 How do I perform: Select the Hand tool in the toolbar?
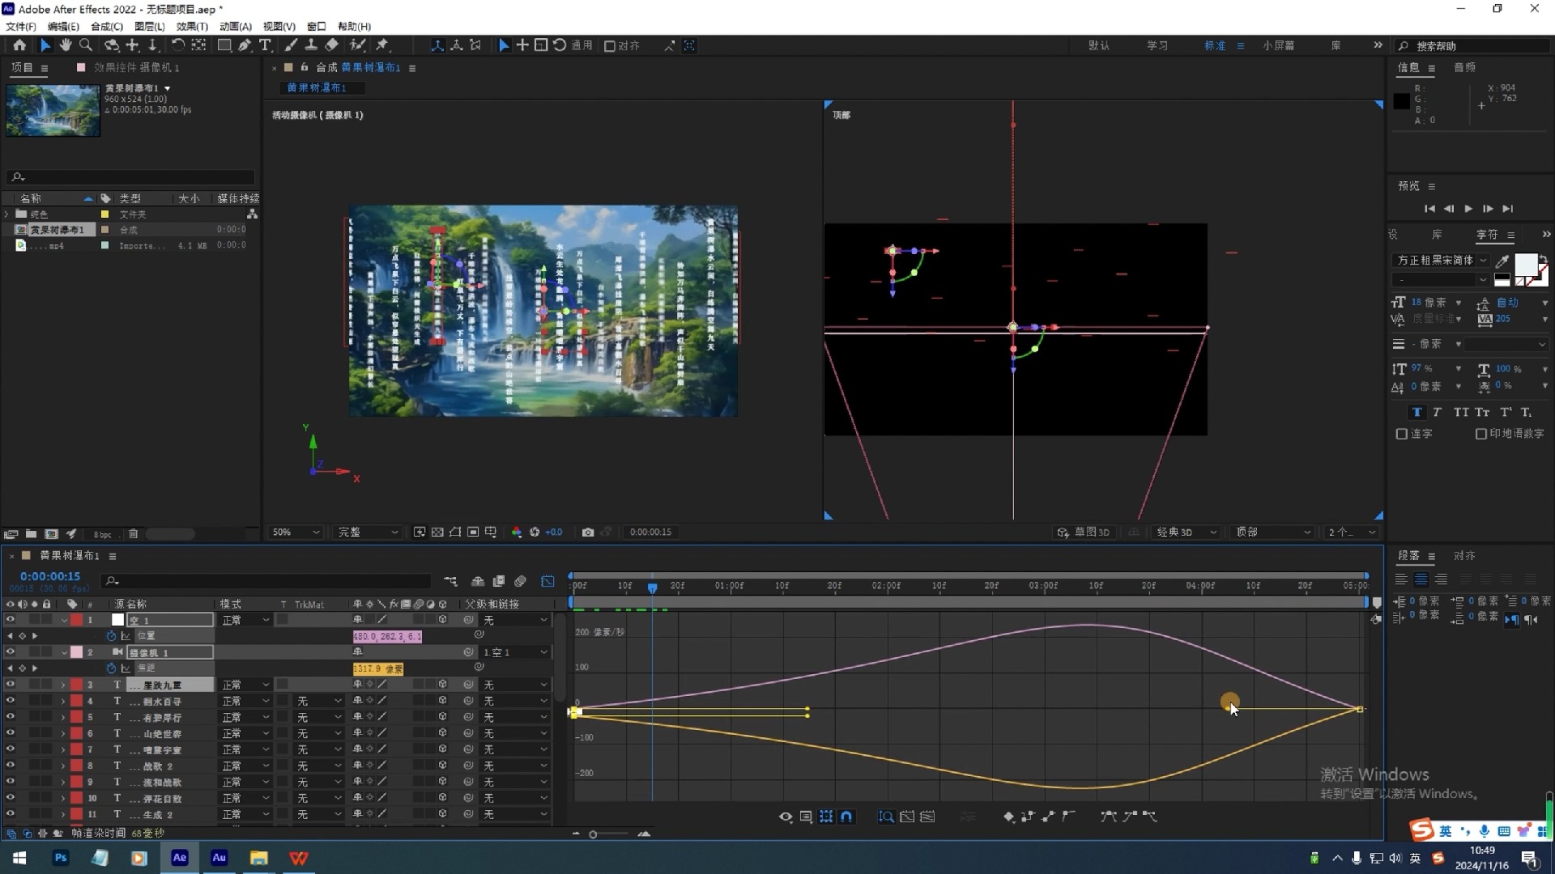[x=66, y=45]
